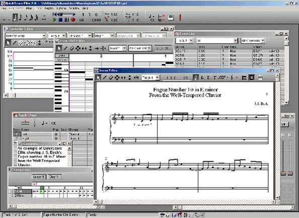299x218 pixels.
Task: Select track 1 row in Song Editor
Action: (x=20, y=191)
